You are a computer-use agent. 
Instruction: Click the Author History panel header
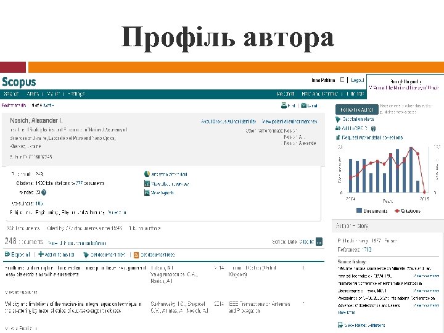tap(388, 226)
